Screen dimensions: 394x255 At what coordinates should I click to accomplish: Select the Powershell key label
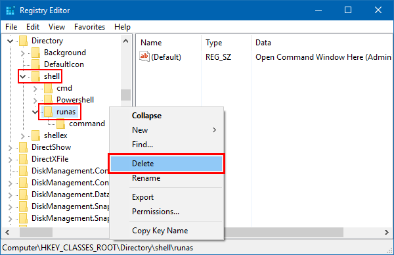[75, 100]
